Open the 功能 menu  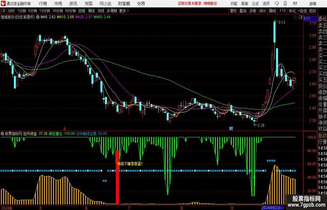pos(234,3)
